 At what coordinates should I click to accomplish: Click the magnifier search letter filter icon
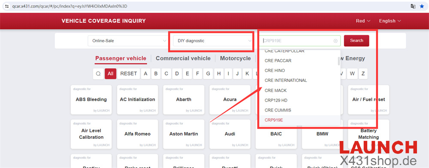point(98,74)
